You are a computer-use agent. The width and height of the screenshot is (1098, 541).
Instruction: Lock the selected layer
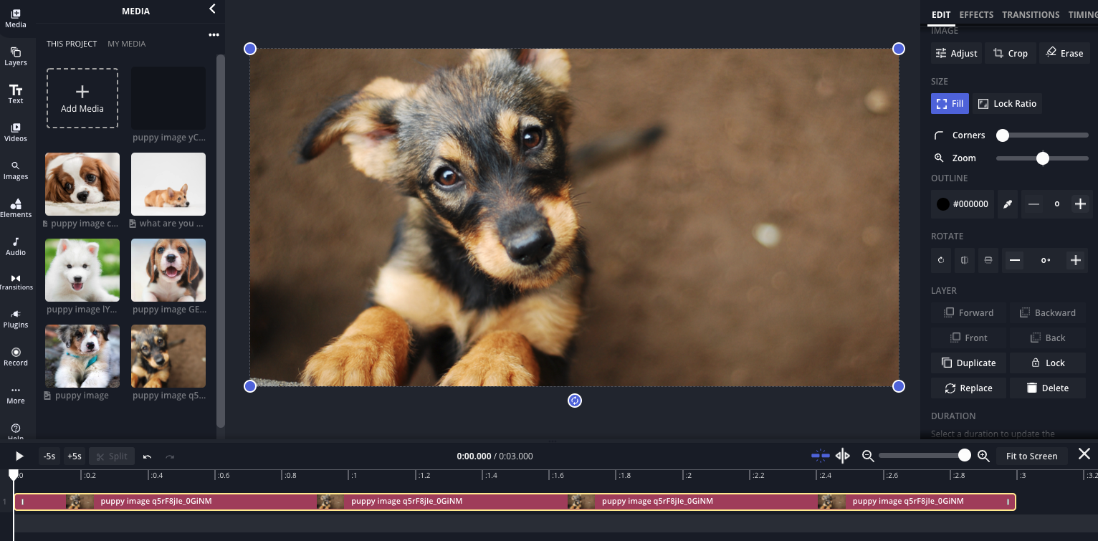1048,363
